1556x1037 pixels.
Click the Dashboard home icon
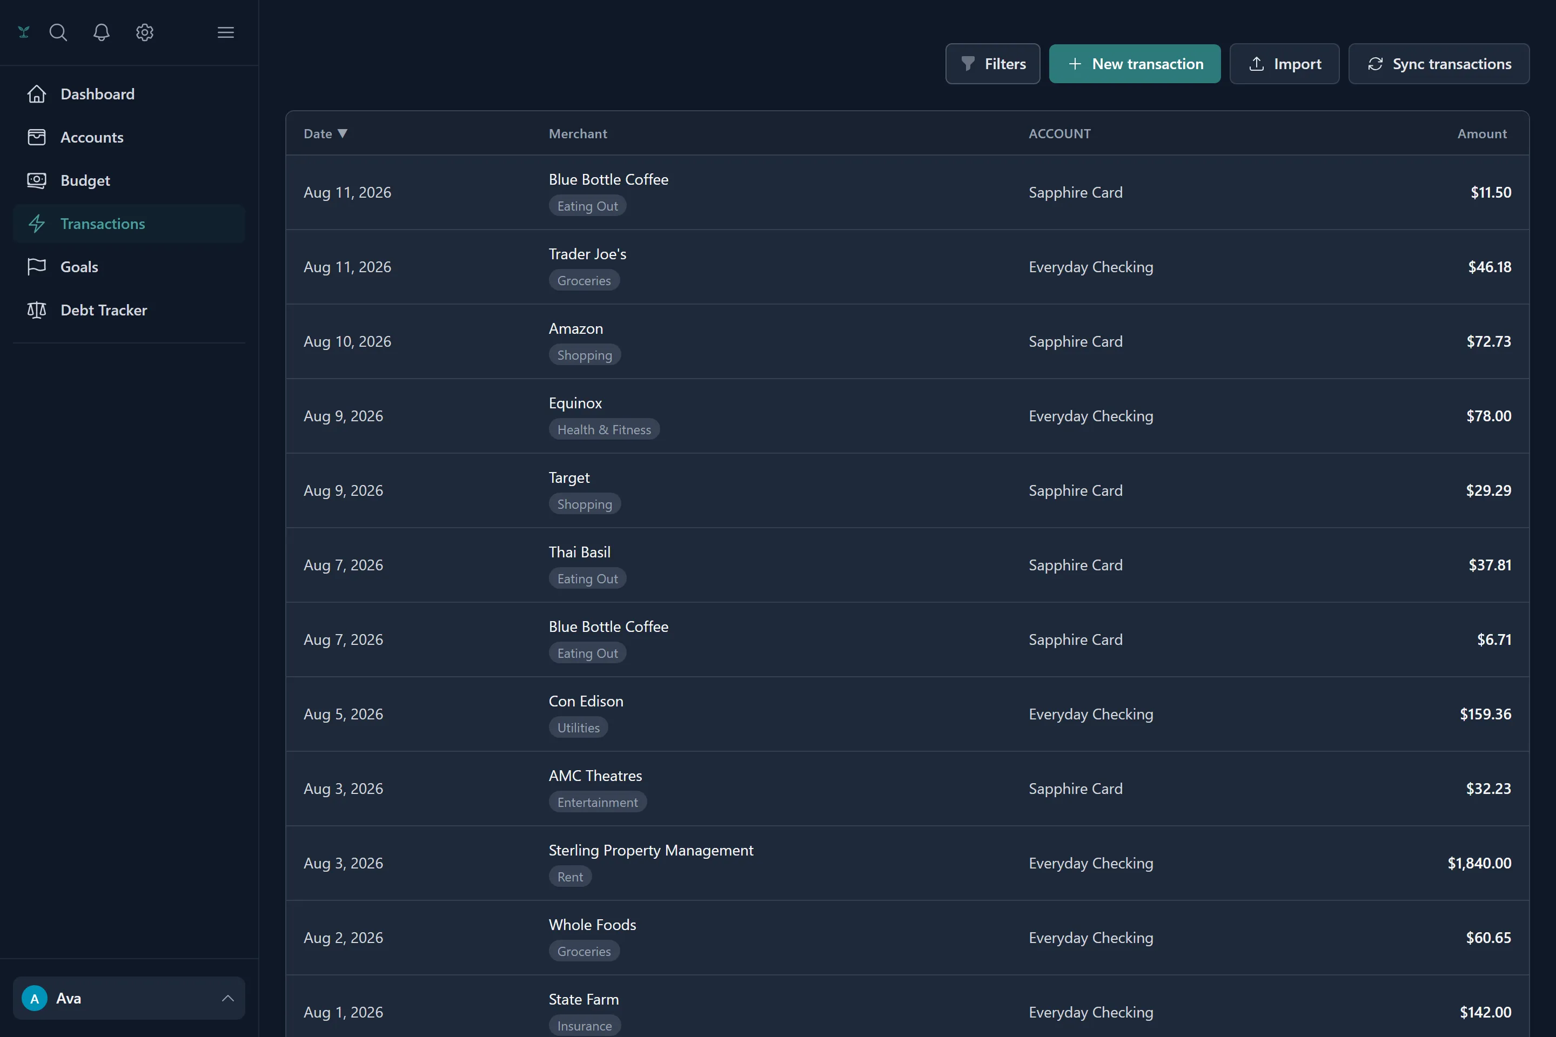pos(36,94)
